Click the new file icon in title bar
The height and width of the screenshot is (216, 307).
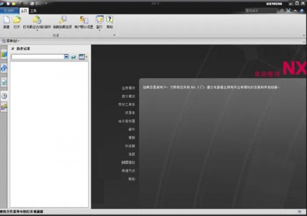tap(8, 4)
